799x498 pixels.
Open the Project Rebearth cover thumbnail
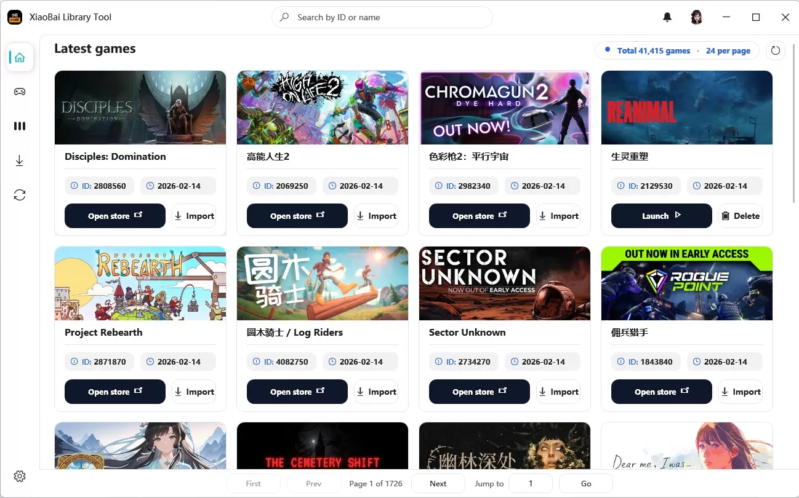pyautogui.click(x=140, y=283)
